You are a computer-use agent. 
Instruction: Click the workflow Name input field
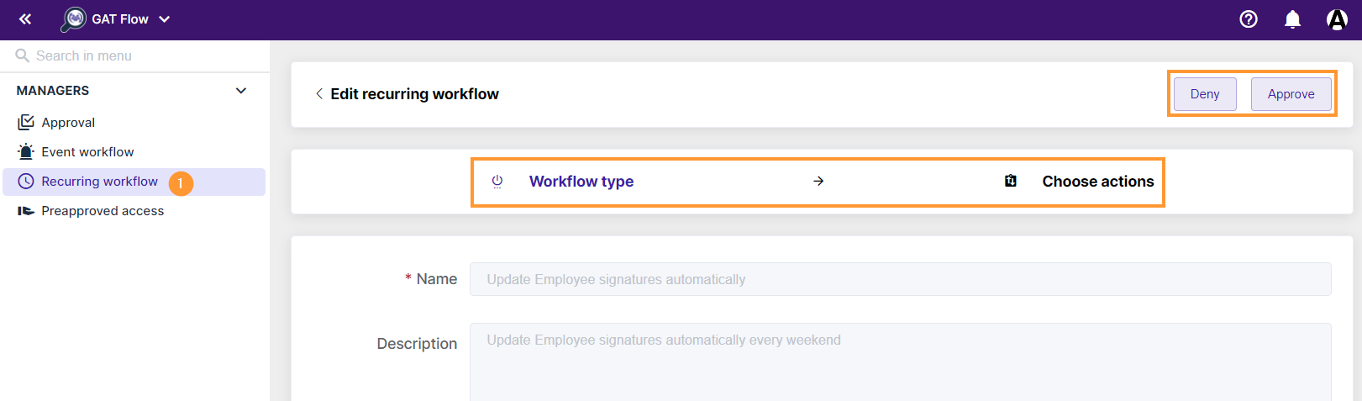point(900,279)
